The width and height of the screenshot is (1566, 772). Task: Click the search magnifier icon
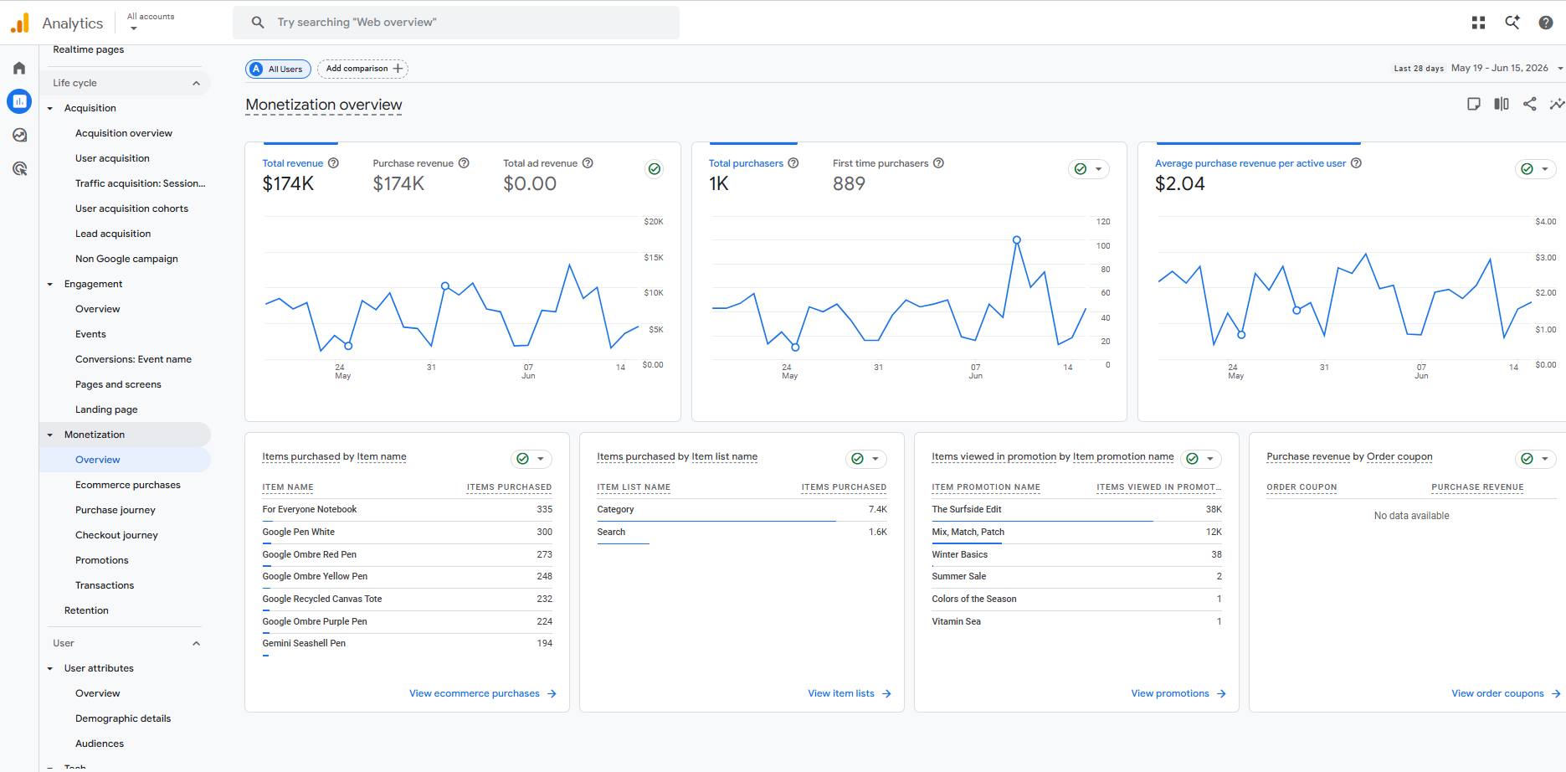click(258, 23)
